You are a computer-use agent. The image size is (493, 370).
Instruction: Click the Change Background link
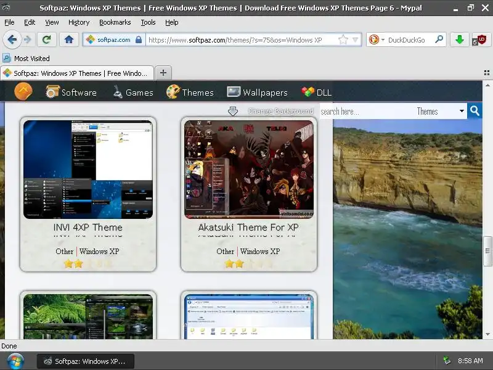pyautogui.click(x=280, y=111)
